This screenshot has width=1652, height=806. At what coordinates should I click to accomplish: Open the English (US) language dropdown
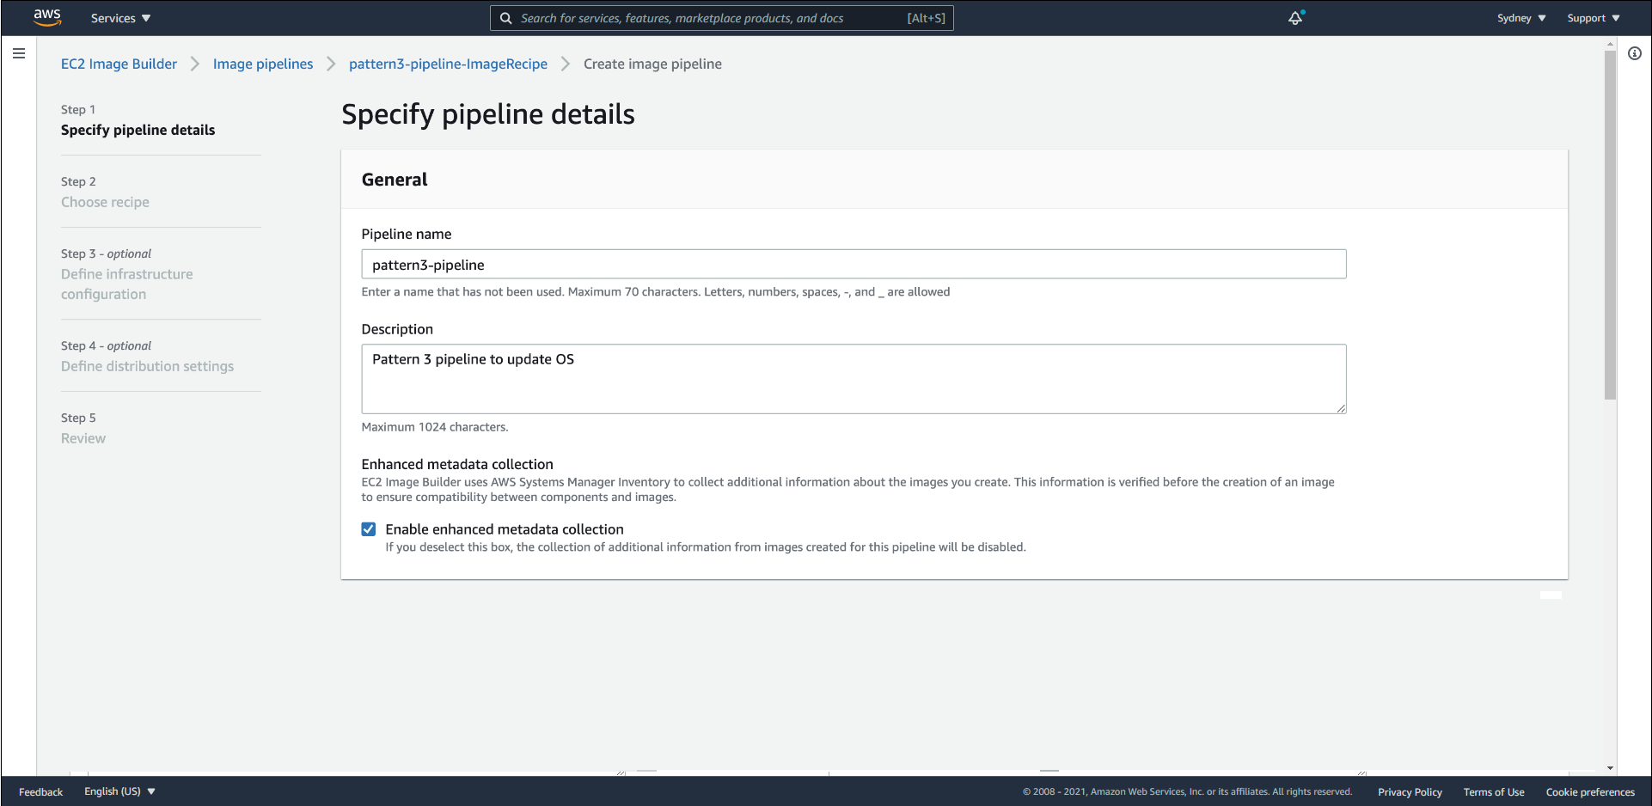coord(119,791)
